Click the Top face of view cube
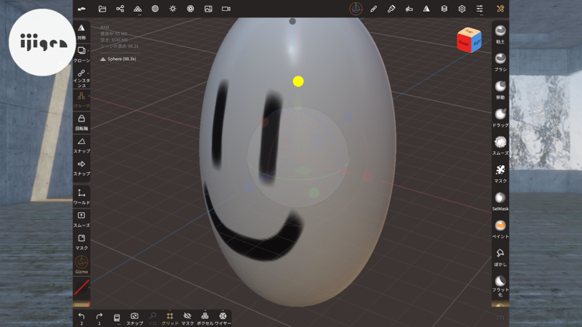 (469, 31)
